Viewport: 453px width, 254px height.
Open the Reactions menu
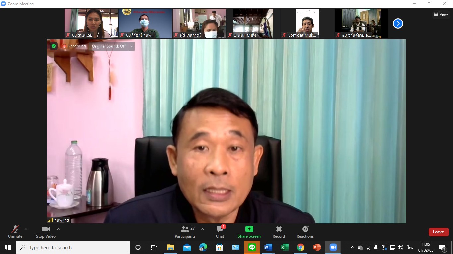pos(305,232)
